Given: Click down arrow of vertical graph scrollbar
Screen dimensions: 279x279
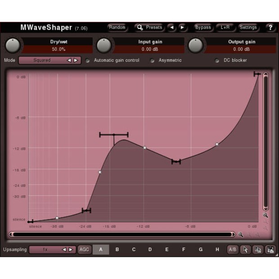Looking at the screenshot, I should (x=265, y=209).
